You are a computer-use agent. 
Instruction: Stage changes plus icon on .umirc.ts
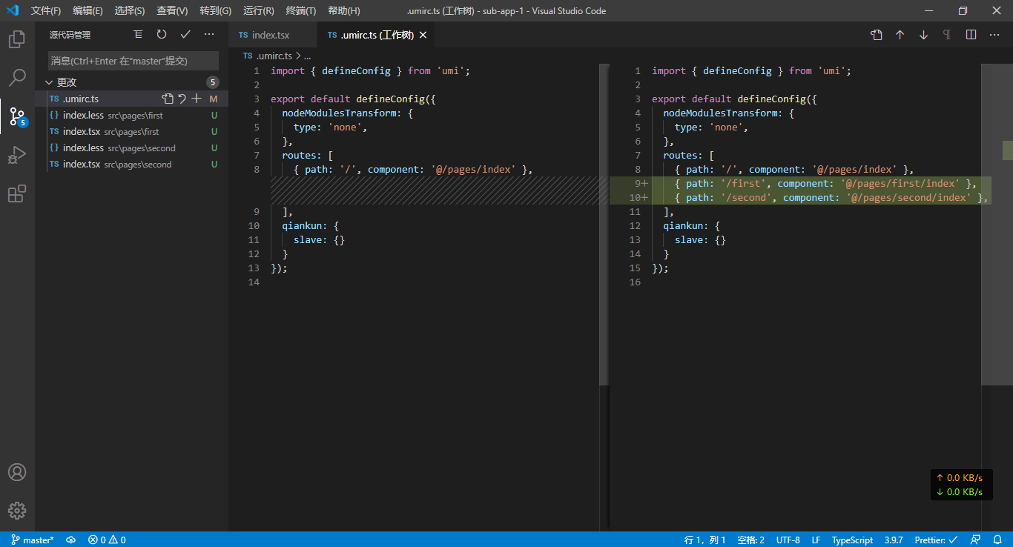197,99
